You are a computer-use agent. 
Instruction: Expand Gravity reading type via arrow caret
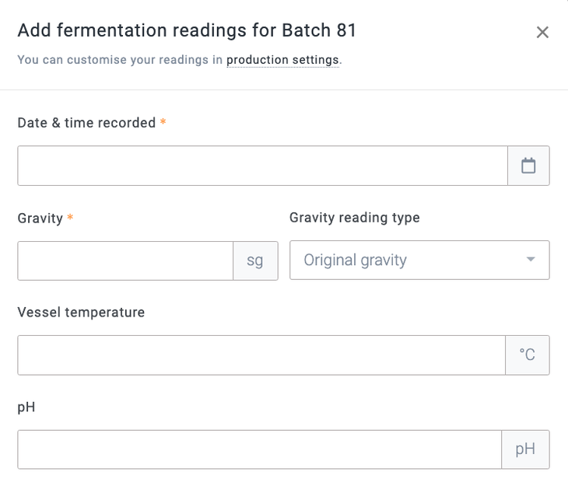pos(531,260)
